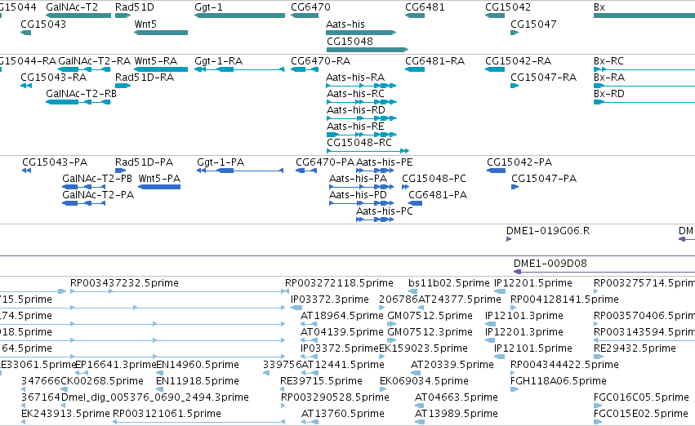This screenshot has width=695, height=426.
Task: Select the FGH118A06.5prime EST label
Action: 558,381
